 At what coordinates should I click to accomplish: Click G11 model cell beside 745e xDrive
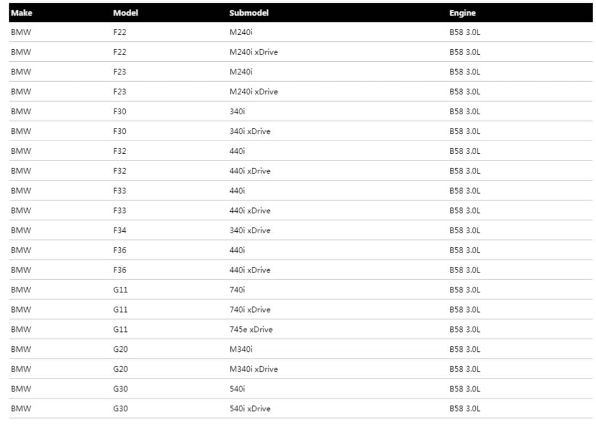tap(120, 329)
